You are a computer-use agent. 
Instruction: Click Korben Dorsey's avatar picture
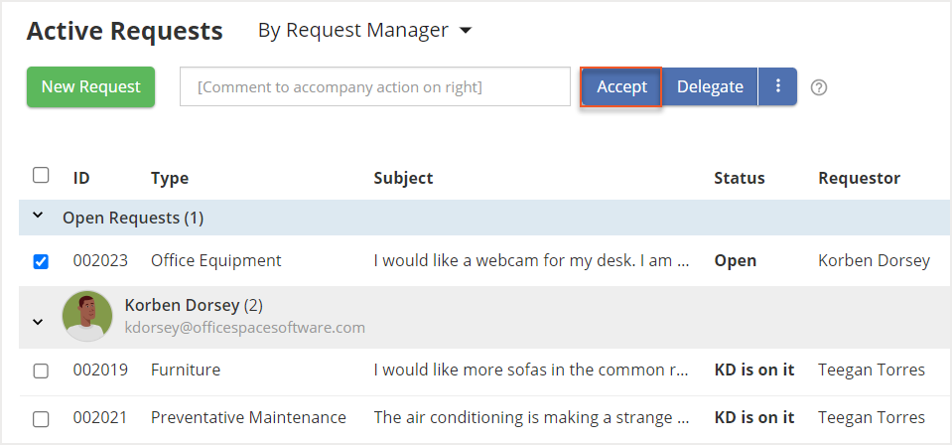[x=87, y=316]
